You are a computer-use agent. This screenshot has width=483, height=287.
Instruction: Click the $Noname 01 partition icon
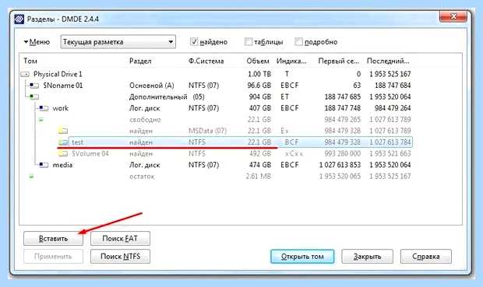[33, 86]
